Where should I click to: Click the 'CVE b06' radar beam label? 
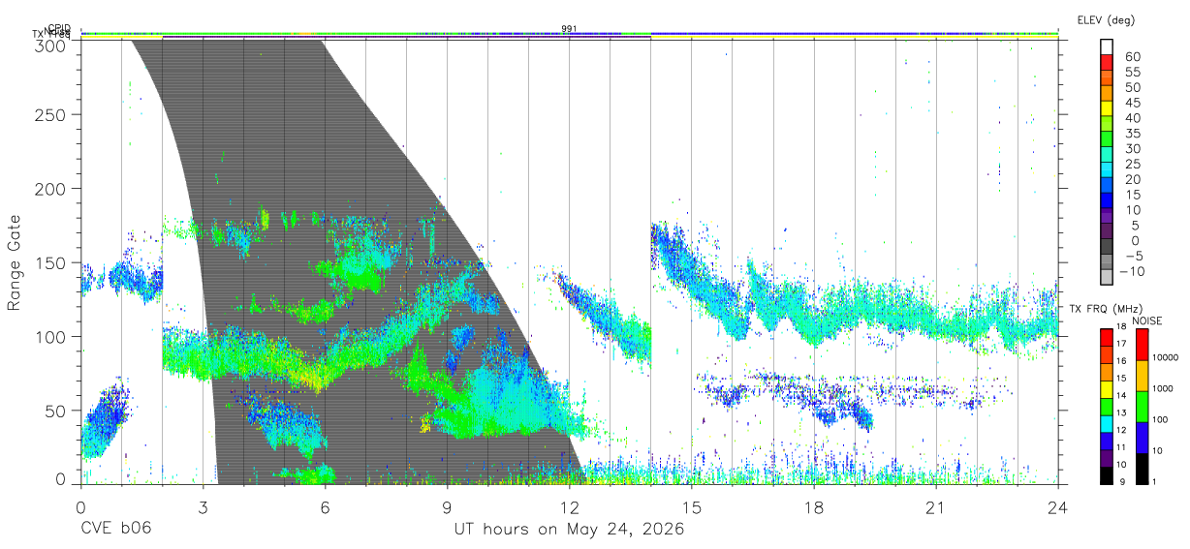[115, 530]
